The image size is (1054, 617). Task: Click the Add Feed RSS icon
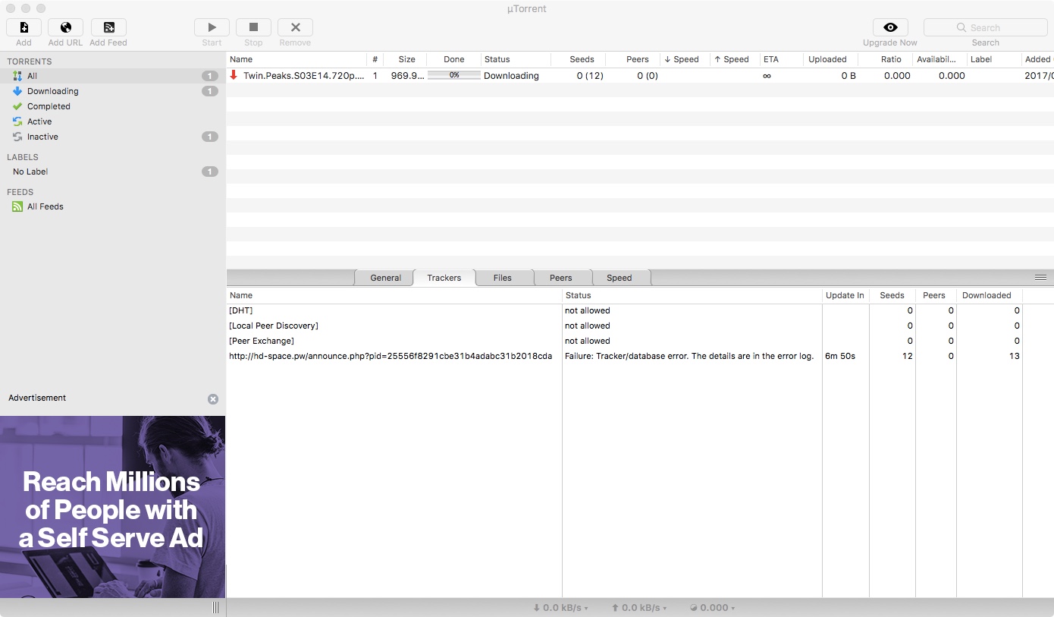[x=108, y=27]
